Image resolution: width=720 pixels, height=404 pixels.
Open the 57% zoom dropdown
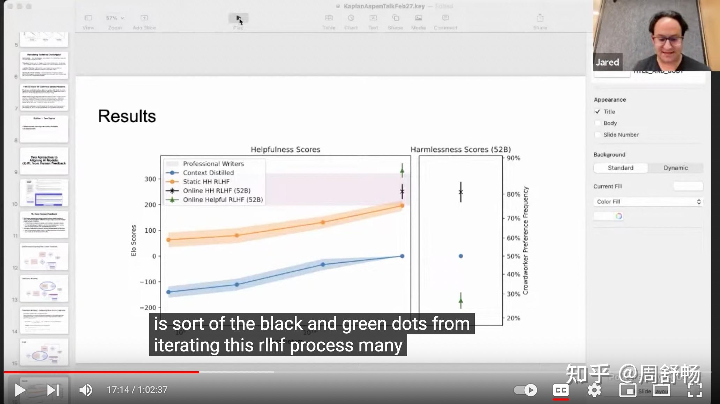click(x=115, y=18)
